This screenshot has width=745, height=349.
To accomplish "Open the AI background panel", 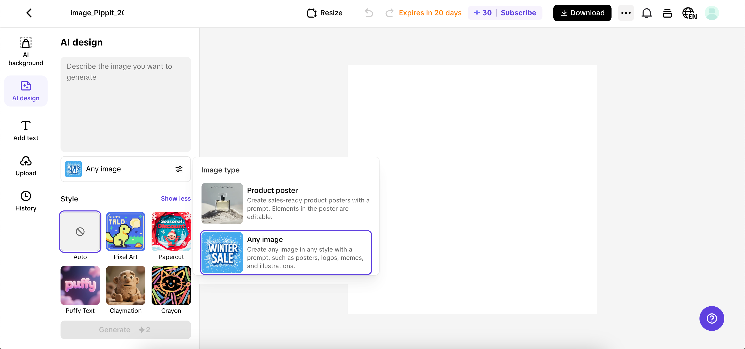I will (26, 51).
